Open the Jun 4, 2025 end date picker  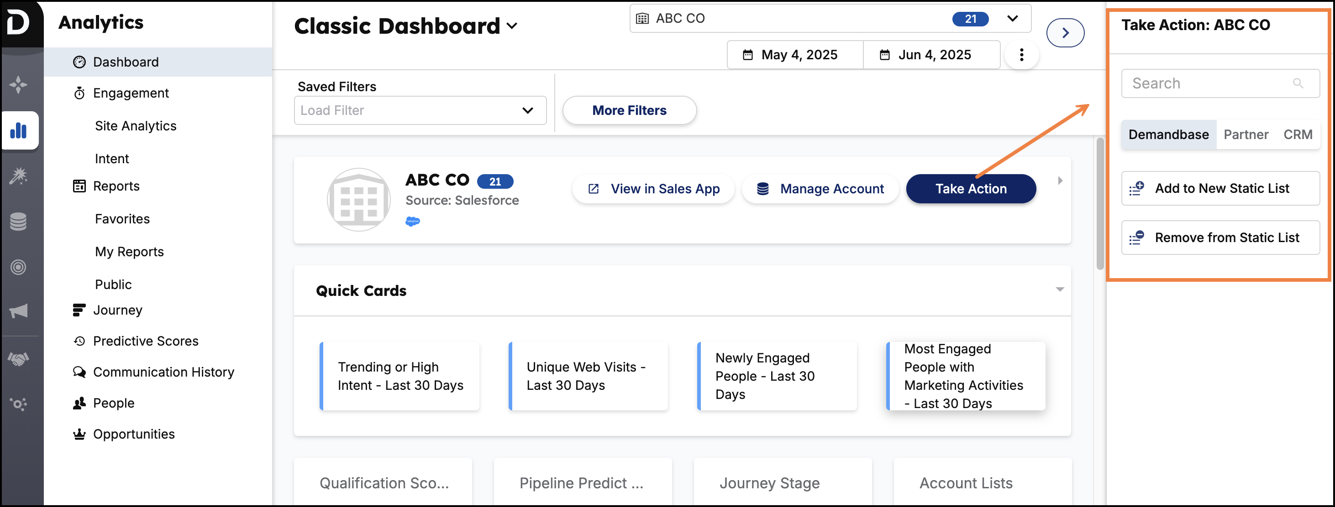point(931,55)
